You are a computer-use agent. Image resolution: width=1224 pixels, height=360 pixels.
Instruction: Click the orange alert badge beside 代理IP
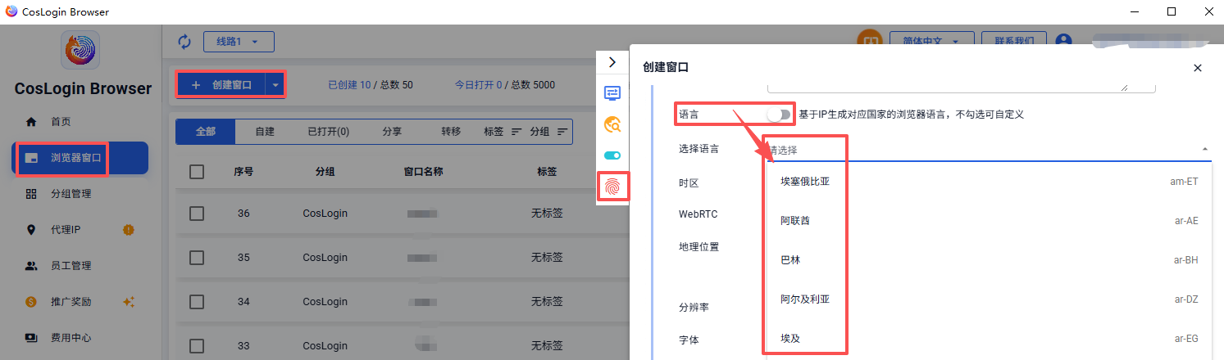(x=128, y=230)
